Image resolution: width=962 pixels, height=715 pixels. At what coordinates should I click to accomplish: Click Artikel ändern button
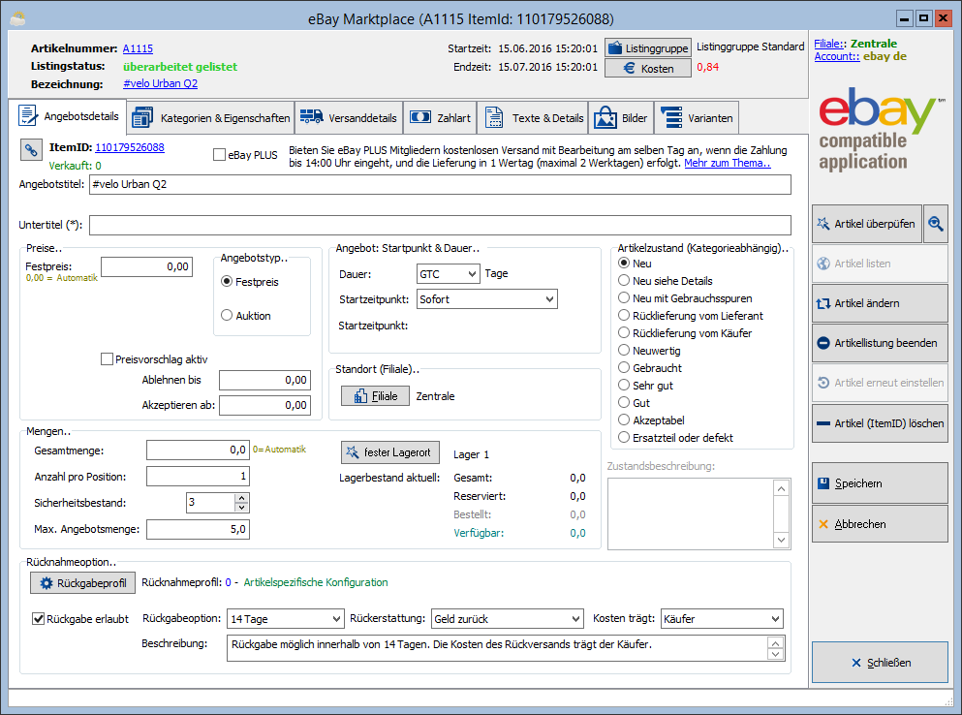pyautogui.click(x=880, y=303)
